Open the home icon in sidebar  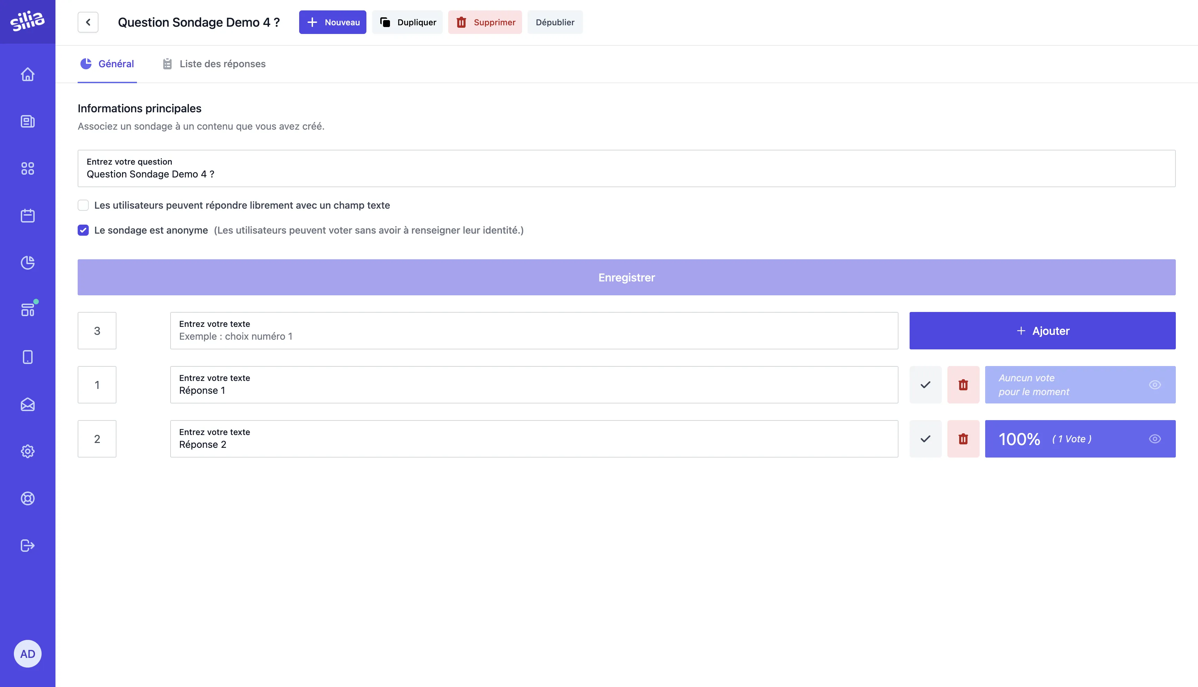[27, 74]
